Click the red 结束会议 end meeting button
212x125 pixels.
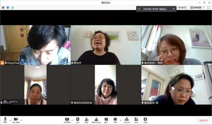[203, 120]
